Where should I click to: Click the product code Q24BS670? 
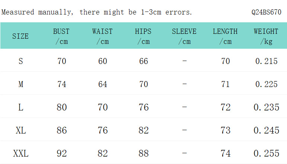pos(266,12)
